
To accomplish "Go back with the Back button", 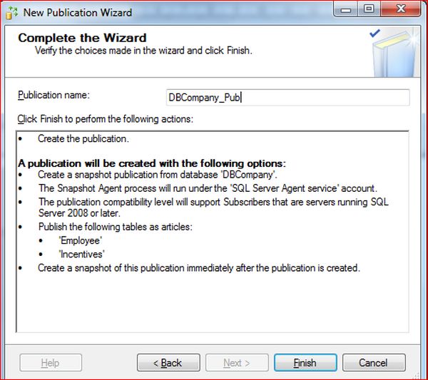I will 168,363.
